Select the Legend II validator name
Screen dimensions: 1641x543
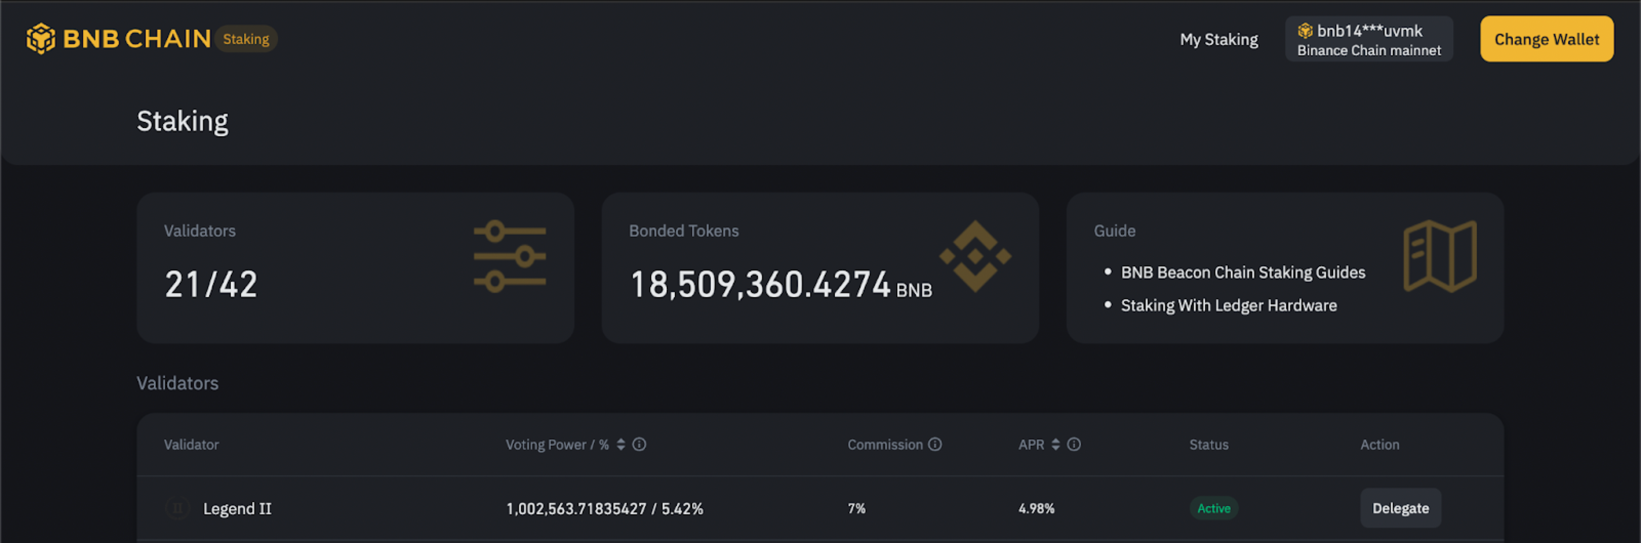click(237, 509)
